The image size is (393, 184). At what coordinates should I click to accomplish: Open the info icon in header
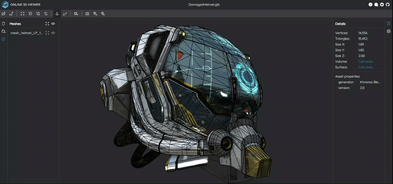(x=370, y=4)
